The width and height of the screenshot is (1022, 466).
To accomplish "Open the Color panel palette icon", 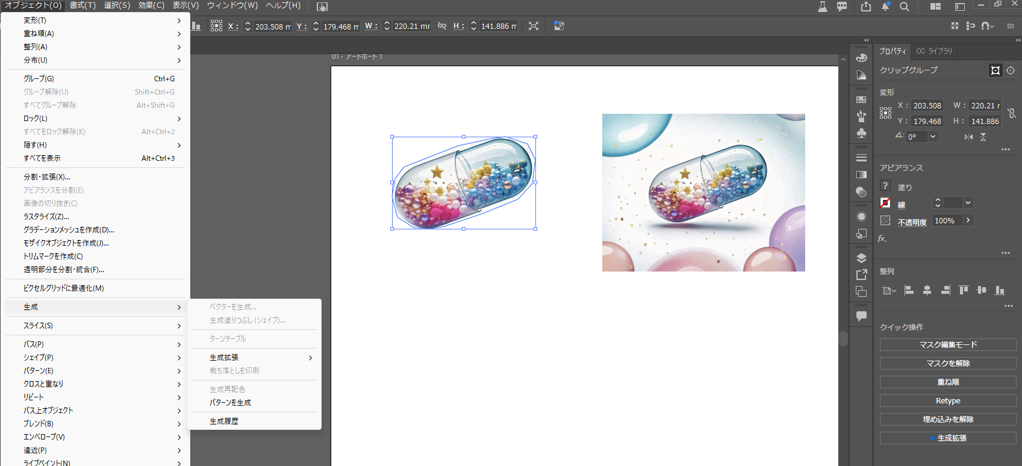I will tap(861, 58).
